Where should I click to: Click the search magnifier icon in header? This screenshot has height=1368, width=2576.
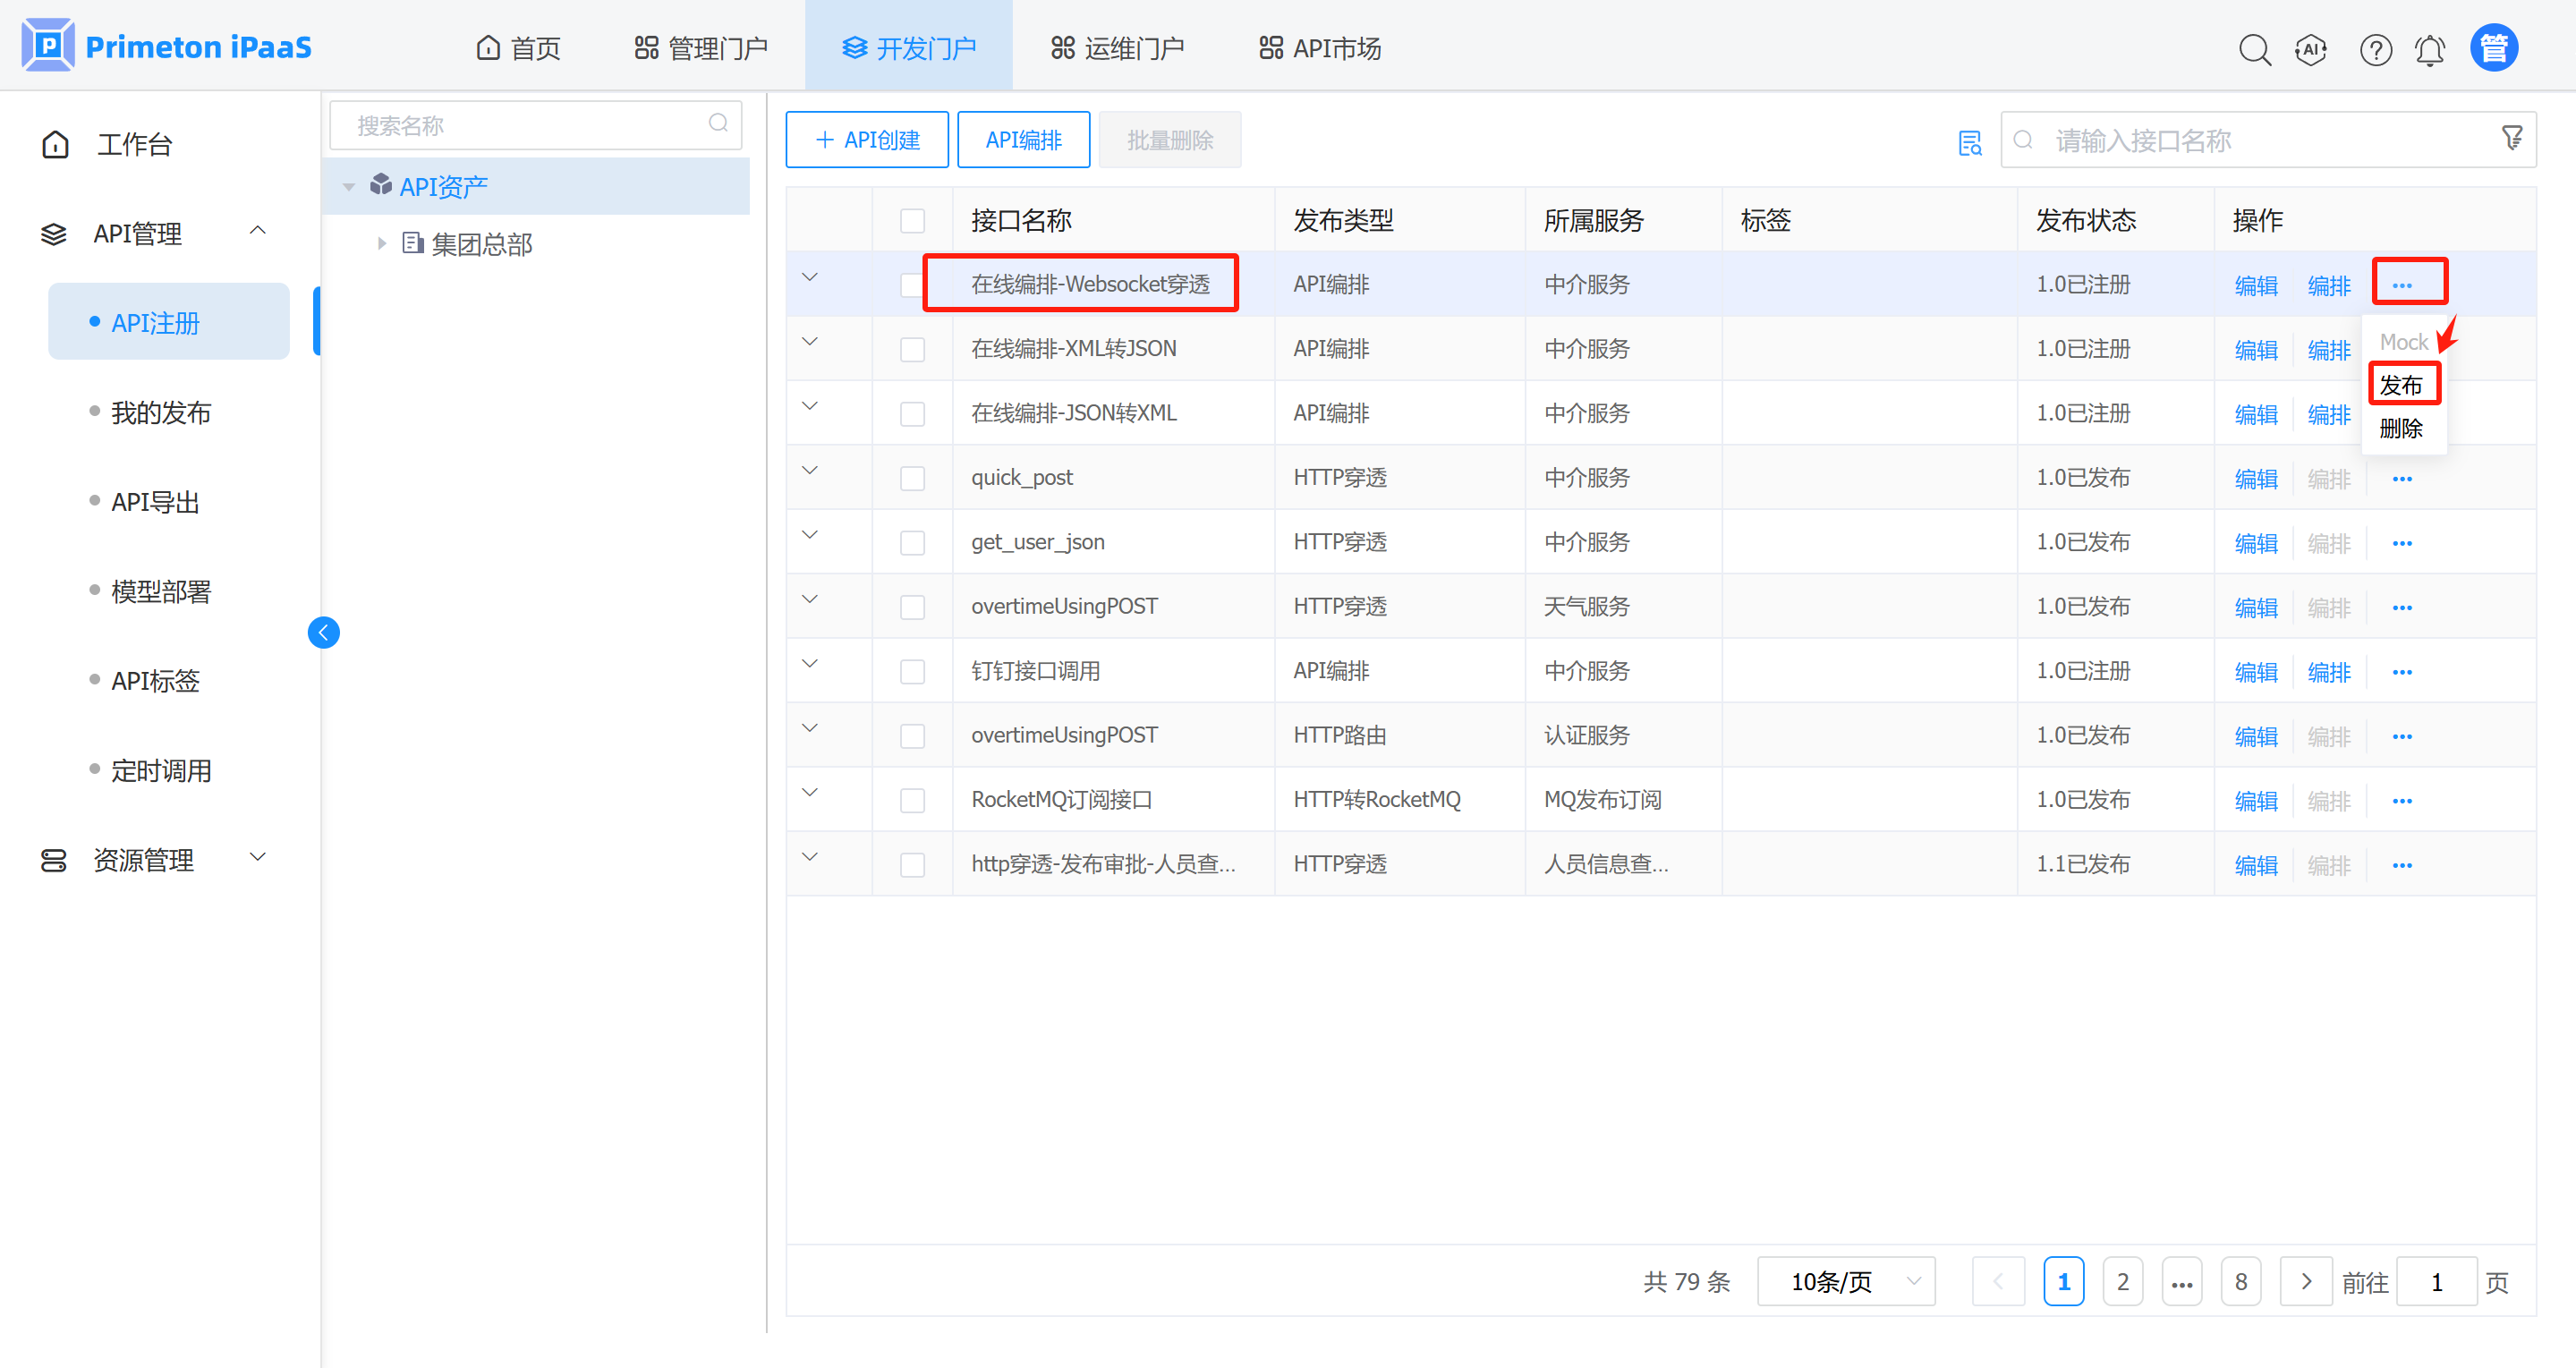click(2254, 49)
